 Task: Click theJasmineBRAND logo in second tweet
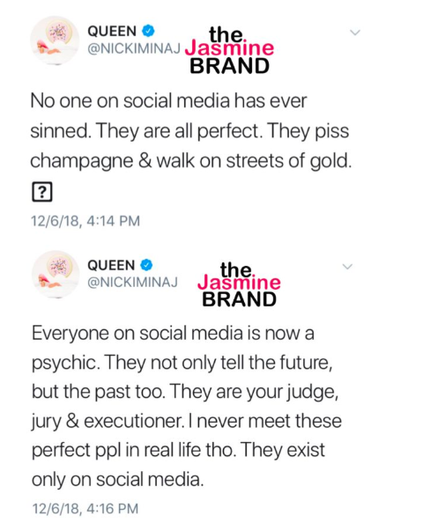[239, 284]
